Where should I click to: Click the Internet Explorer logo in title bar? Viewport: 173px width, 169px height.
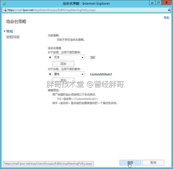pyautogui.click(x=4, y=3)
